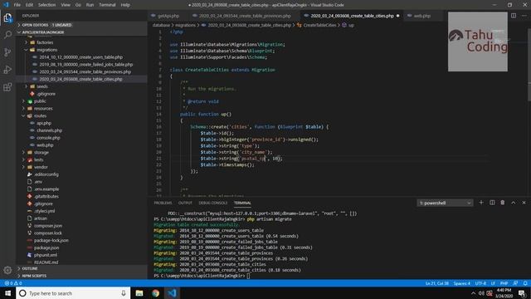This screenshot has height=299, width=531.
Task: Collapse the migrations folder
Action: pos(46,50)
